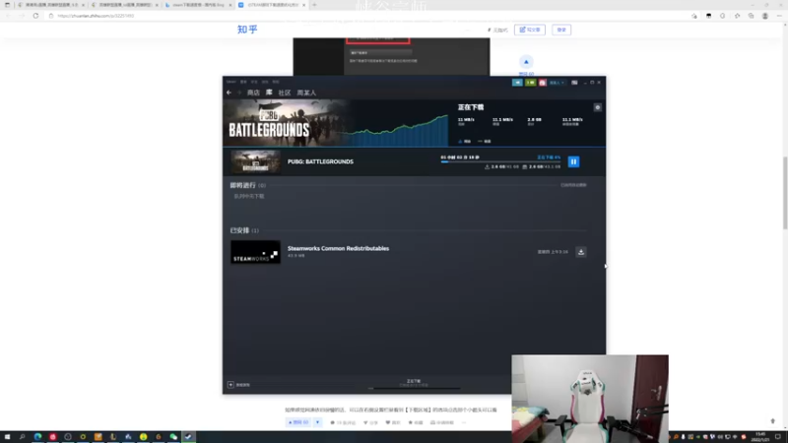Click the taskbar clock
The width and height of the screenshot is (788, 443).
760,437
